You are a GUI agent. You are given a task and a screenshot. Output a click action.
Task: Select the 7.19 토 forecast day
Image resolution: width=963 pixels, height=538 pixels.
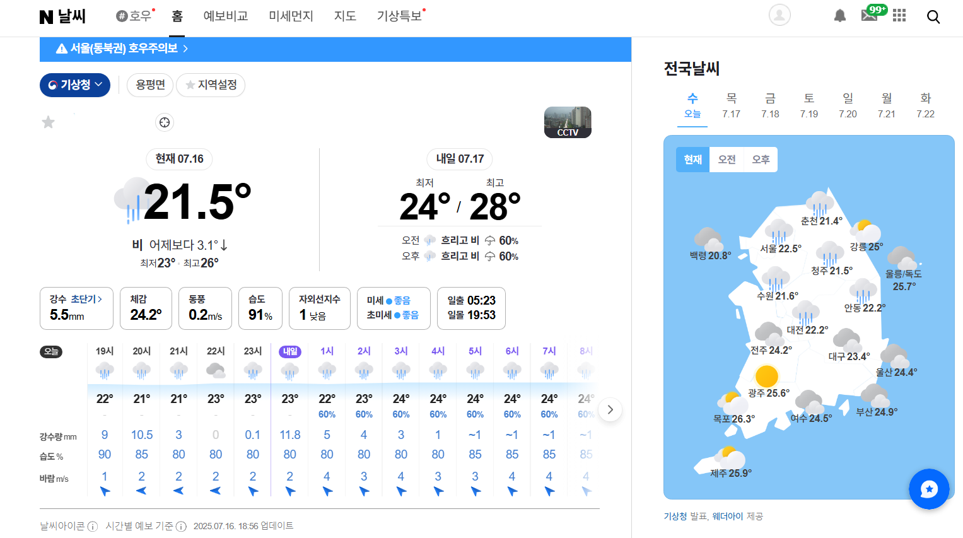(808, 105)
